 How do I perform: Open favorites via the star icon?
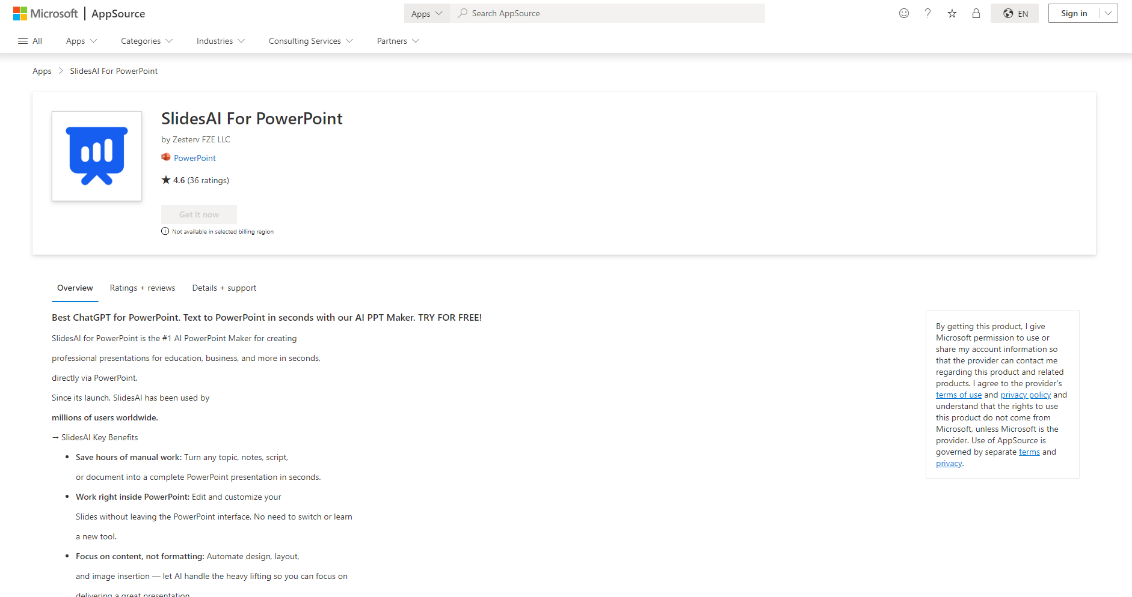pos(952,13)
